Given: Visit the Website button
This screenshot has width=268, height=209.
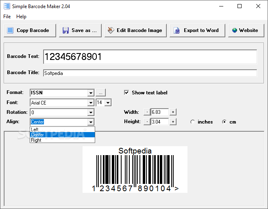Looking at the screenshot, I should point(246,30).
